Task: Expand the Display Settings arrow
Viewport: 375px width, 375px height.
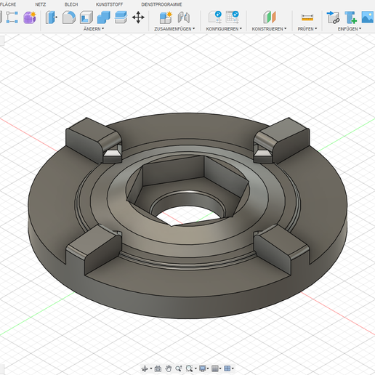Action: 208,368
